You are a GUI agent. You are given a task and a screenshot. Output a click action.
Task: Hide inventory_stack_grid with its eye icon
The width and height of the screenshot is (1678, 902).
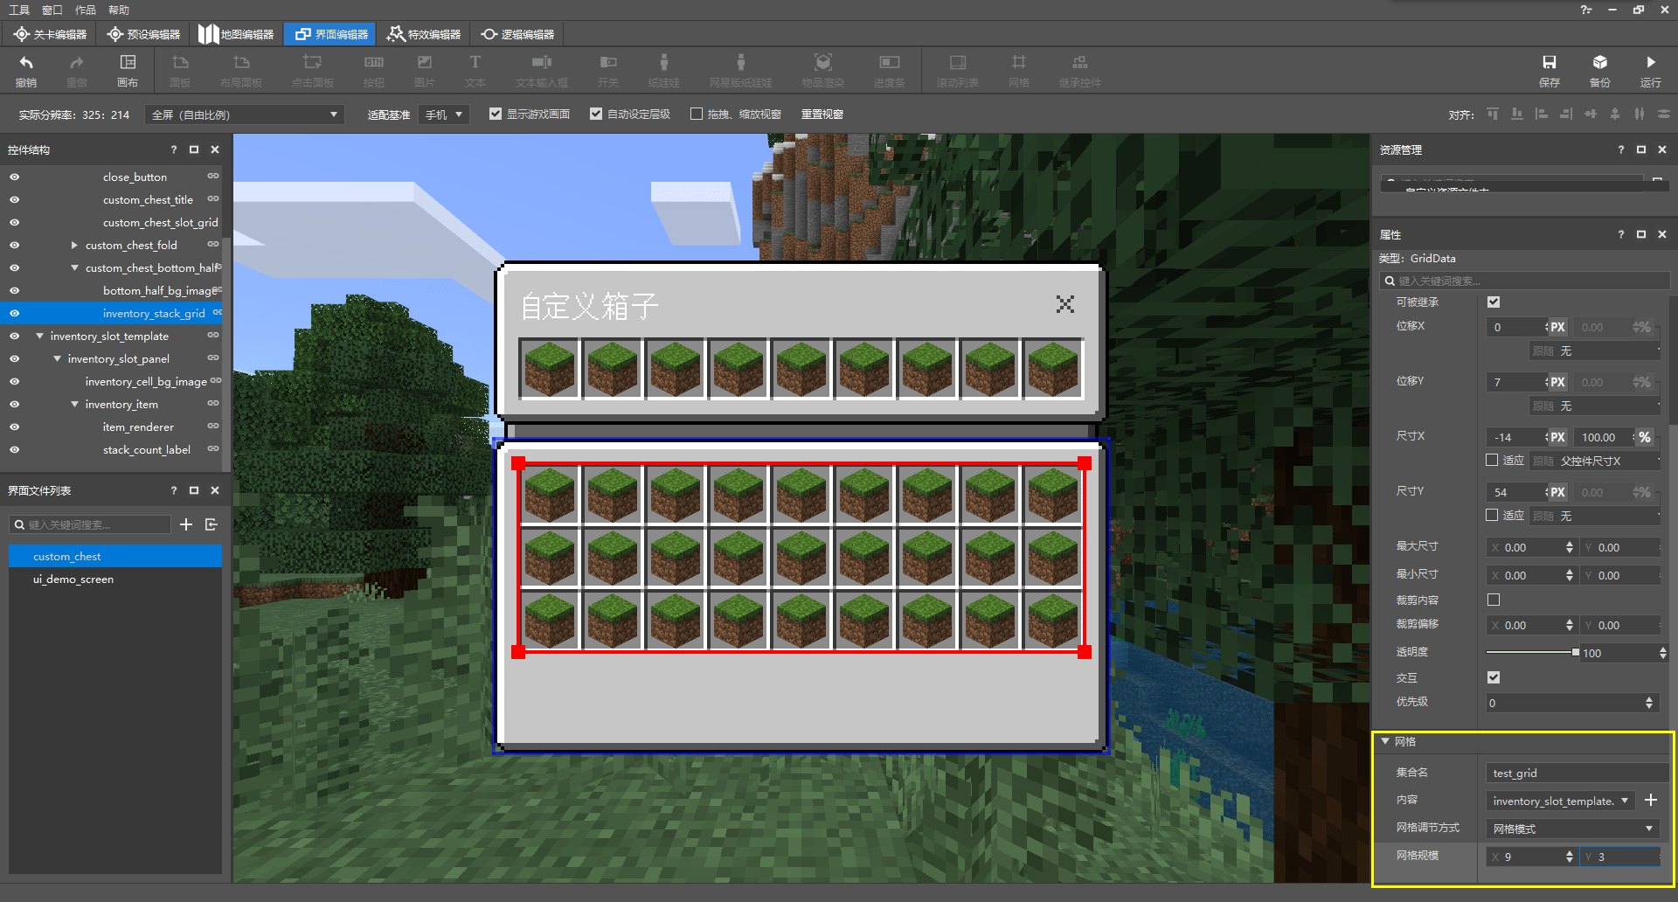pos(15,313)
